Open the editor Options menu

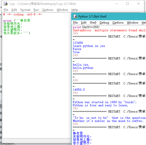[48, 10]
